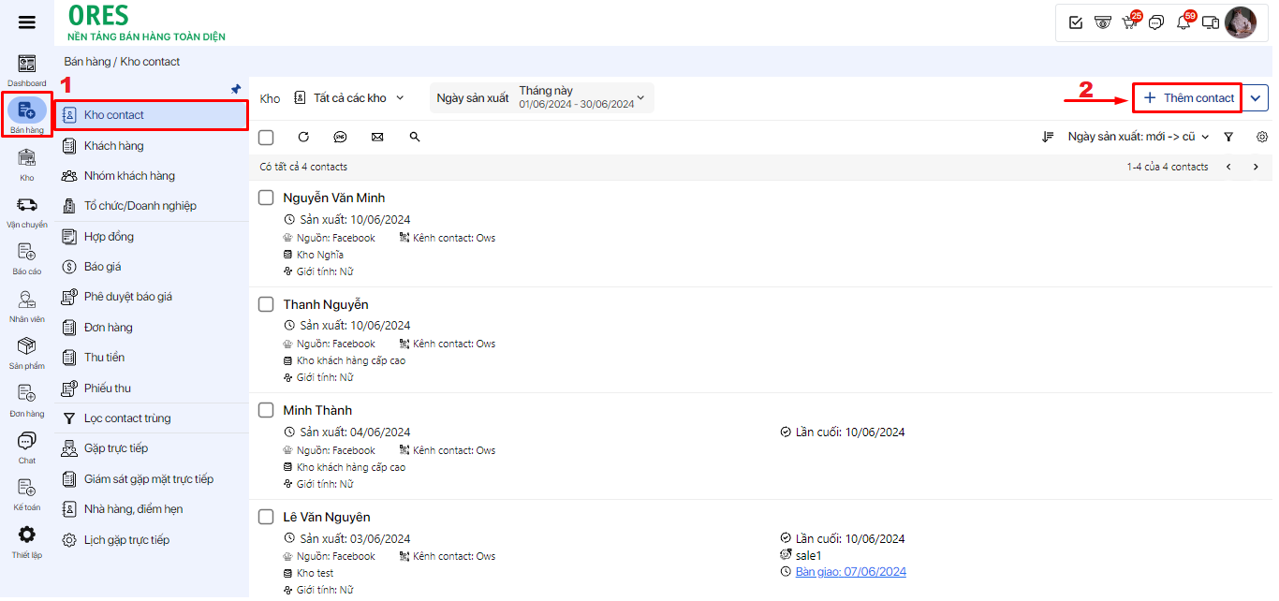
Task: Click the messenger icon in contact toolbar
Action: point(340,137)
